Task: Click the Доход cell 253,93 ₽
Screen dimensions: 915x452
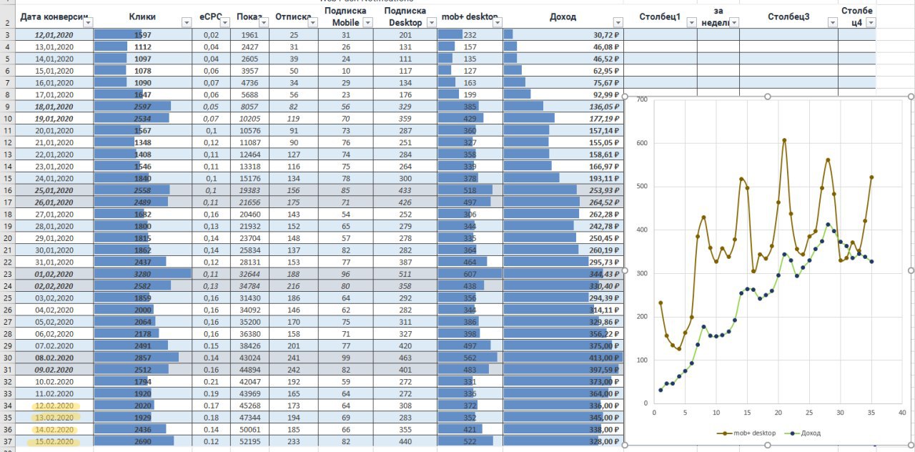Action: (x=563, y=190)
